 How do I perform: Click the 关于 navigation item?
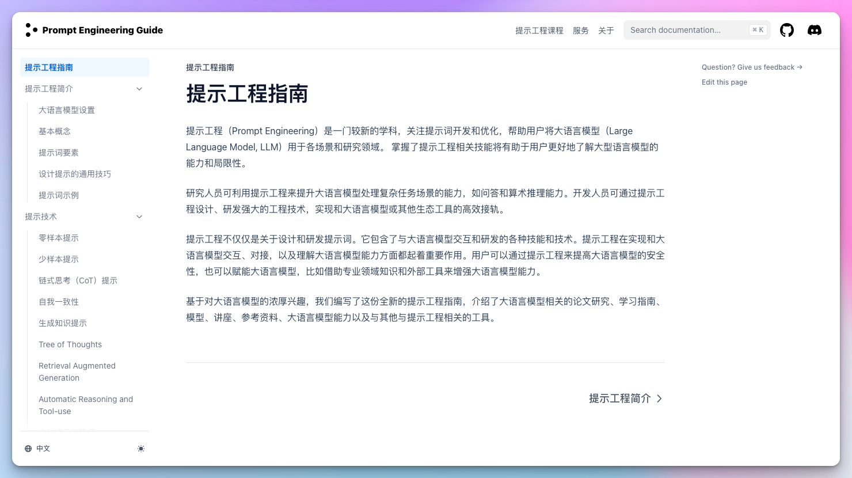tap(606, 31)
